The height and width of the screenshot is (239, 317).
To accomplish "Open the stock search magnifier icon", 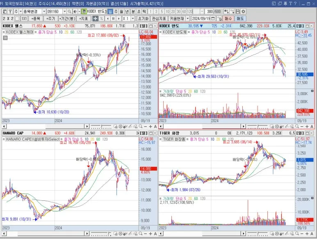I will pos(69,11).
